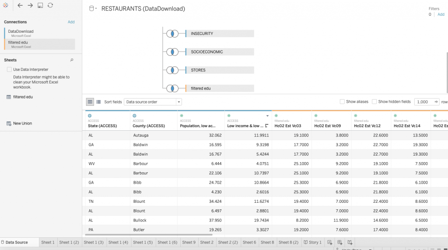
Task: Search sheets with the magnifier icon
Action: [x=72, y=60]
